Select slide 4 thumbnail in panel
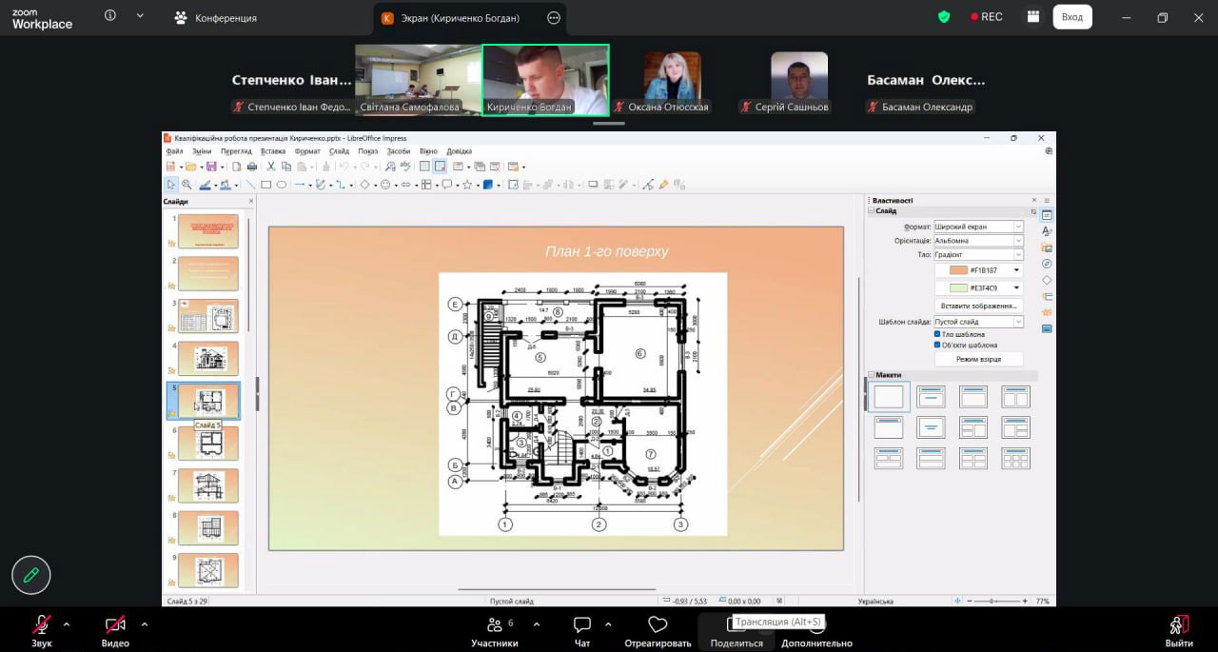1218x652 pixels. pyautogui.click(x=207, y=358)
